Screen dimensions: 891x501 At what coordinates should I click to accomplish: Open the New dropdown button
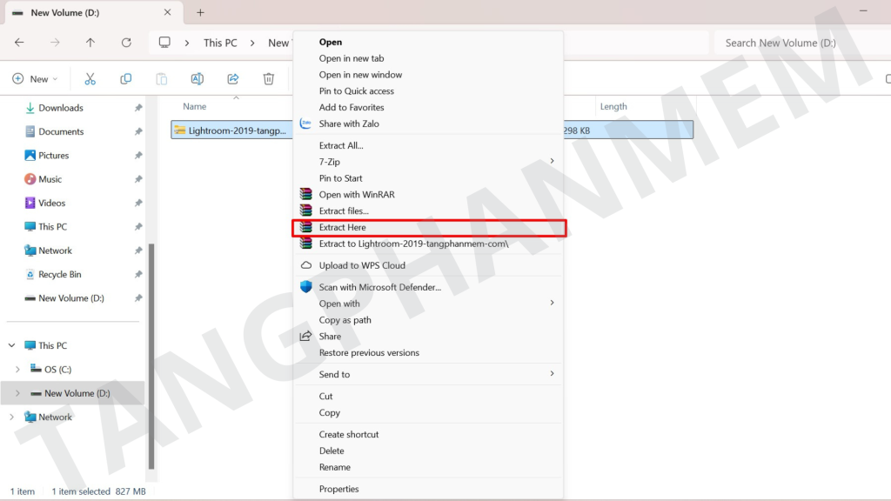(35, 79)
